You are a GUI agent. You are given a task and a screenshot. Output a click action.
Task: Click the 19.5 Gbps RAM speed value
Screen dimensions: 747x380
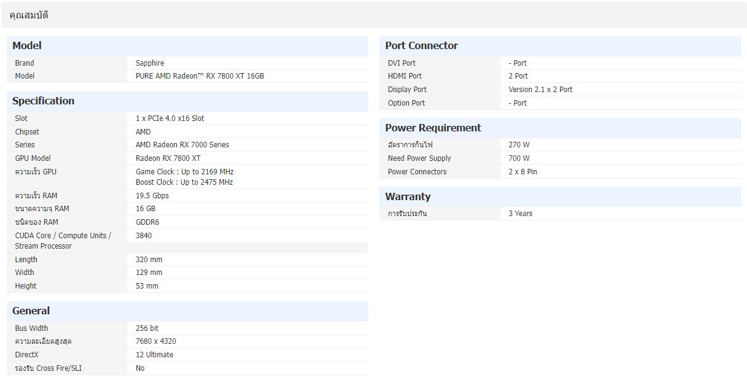point(152,195)
